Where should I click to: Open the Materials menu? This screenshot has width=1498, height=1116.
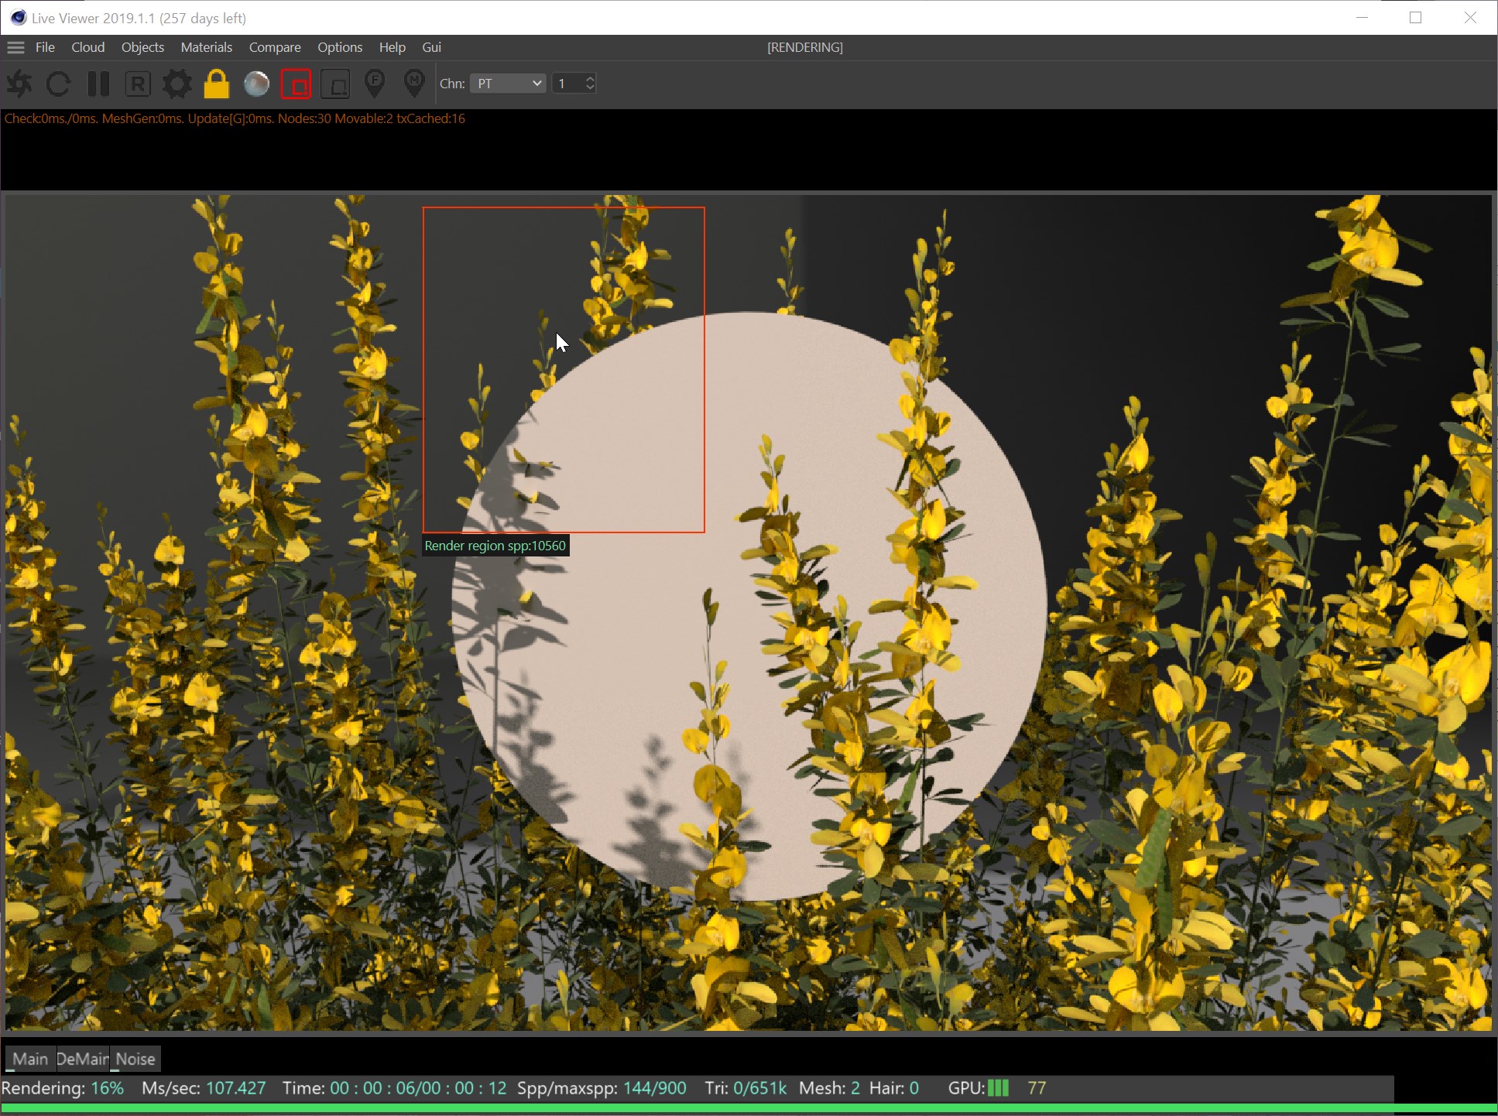coord(206,48)
